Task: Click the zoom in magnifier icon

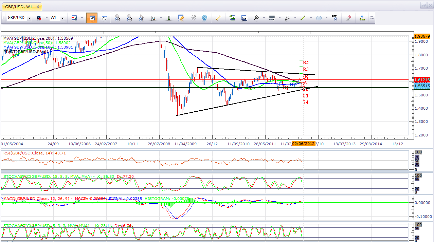Action: pyautogui.click(x=117, y=18)
